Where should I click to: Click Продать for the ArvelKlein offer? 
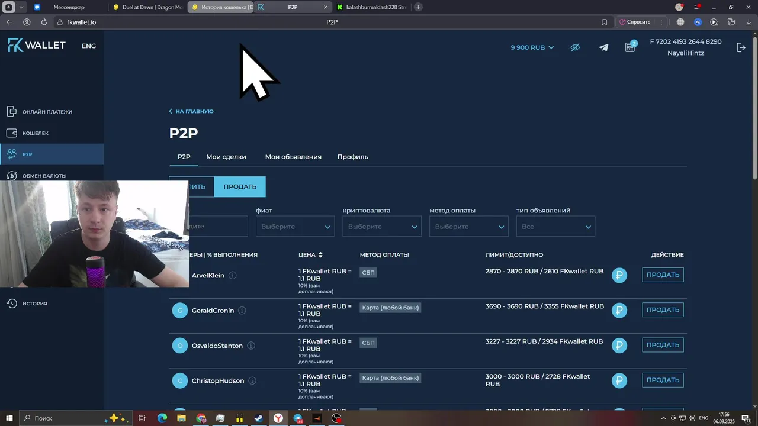[663, 275]
